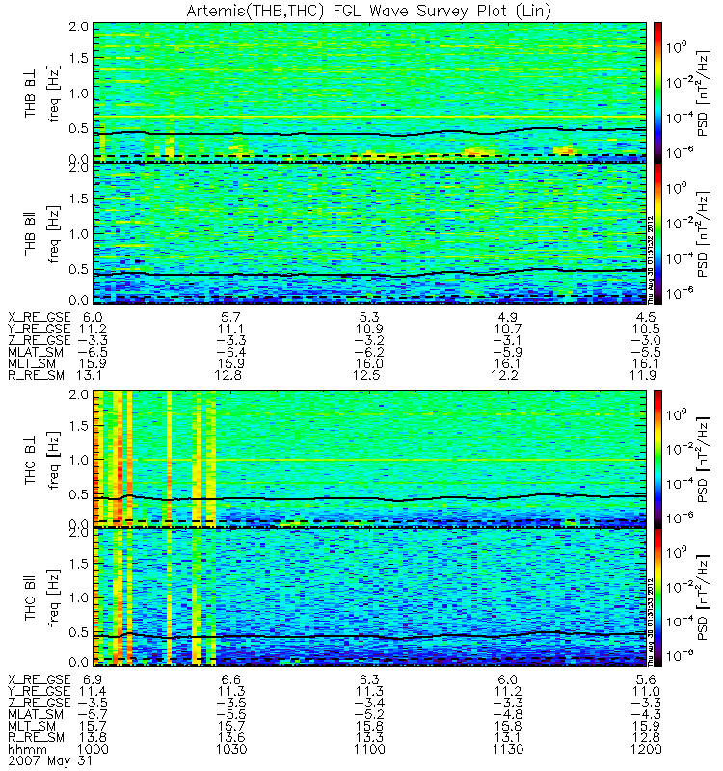Click THB MLAT_SM value -6.5
The image size is (723, 771).
tap(93, 352)
